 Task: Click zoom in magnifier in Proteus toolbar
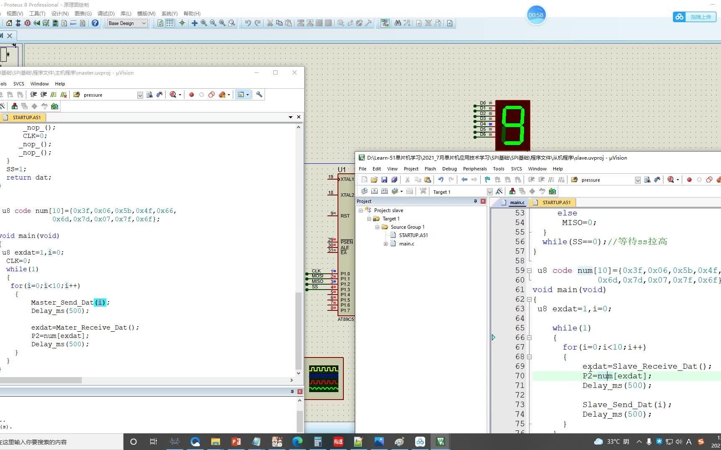tap(204, 23)
